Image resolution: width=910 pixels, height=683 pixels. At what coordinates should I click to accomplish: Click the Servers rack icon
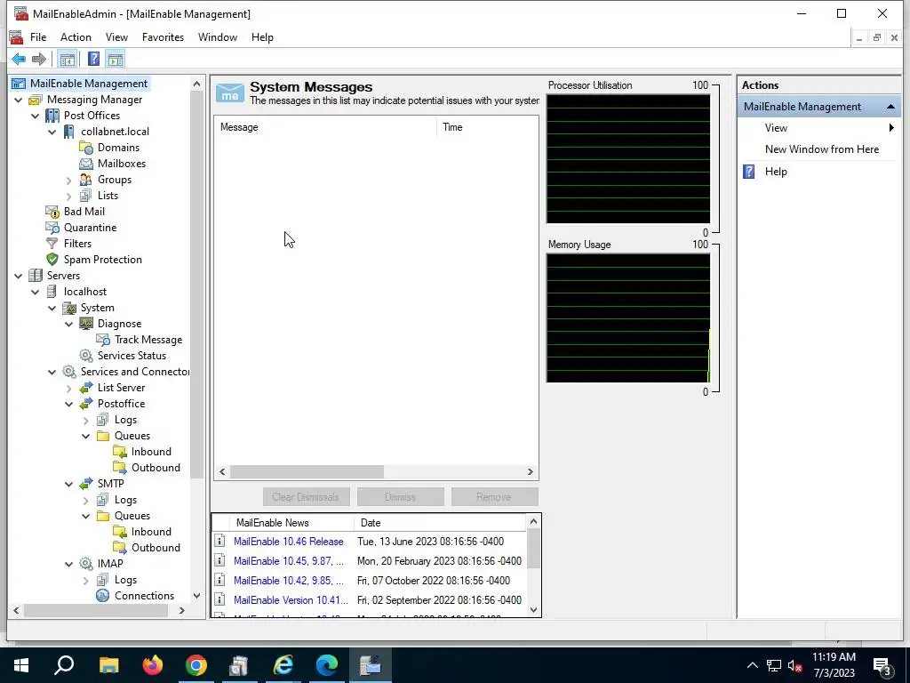coord(36,276)
